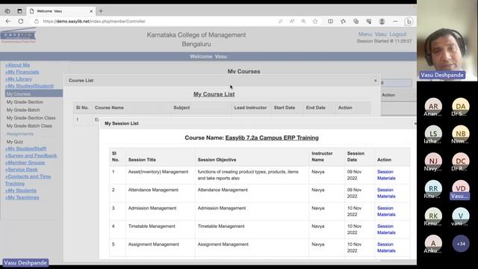The image size is (478, 269).
Task: Expand My Students sidebar section
Action: (21, 191)
